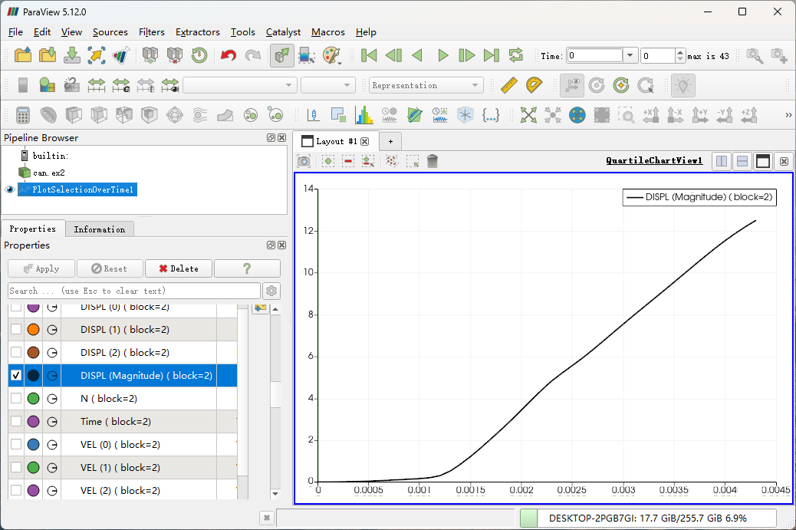Enable the VEL (0) series checkbox
The width and height of the screenshot is (796, 530).
tap(16, 445)
